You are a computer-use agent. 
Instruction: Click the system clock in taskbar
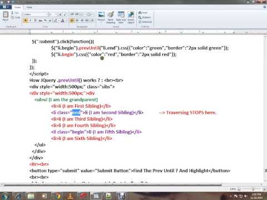click(256, 196)
